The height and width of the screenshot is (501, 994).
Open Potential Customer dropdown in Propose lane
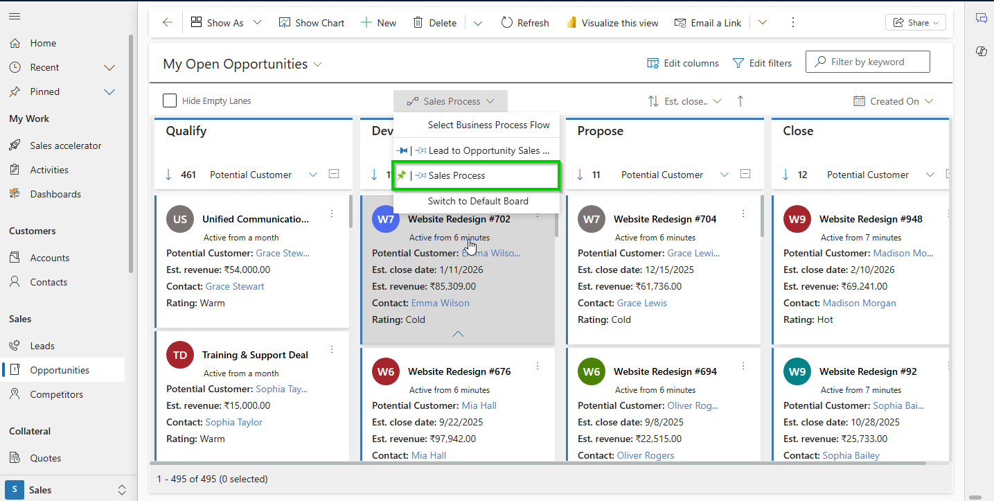(724, 175)
